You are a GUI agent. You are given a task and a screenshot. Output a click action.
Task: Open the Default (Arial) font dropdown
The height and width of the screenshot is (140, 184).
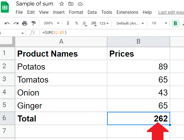(x=130, y=23)
